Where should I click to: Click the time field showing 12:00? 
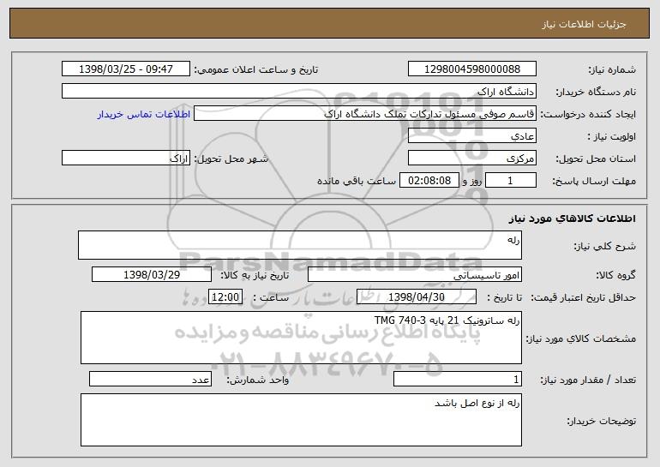click(225, 297)
